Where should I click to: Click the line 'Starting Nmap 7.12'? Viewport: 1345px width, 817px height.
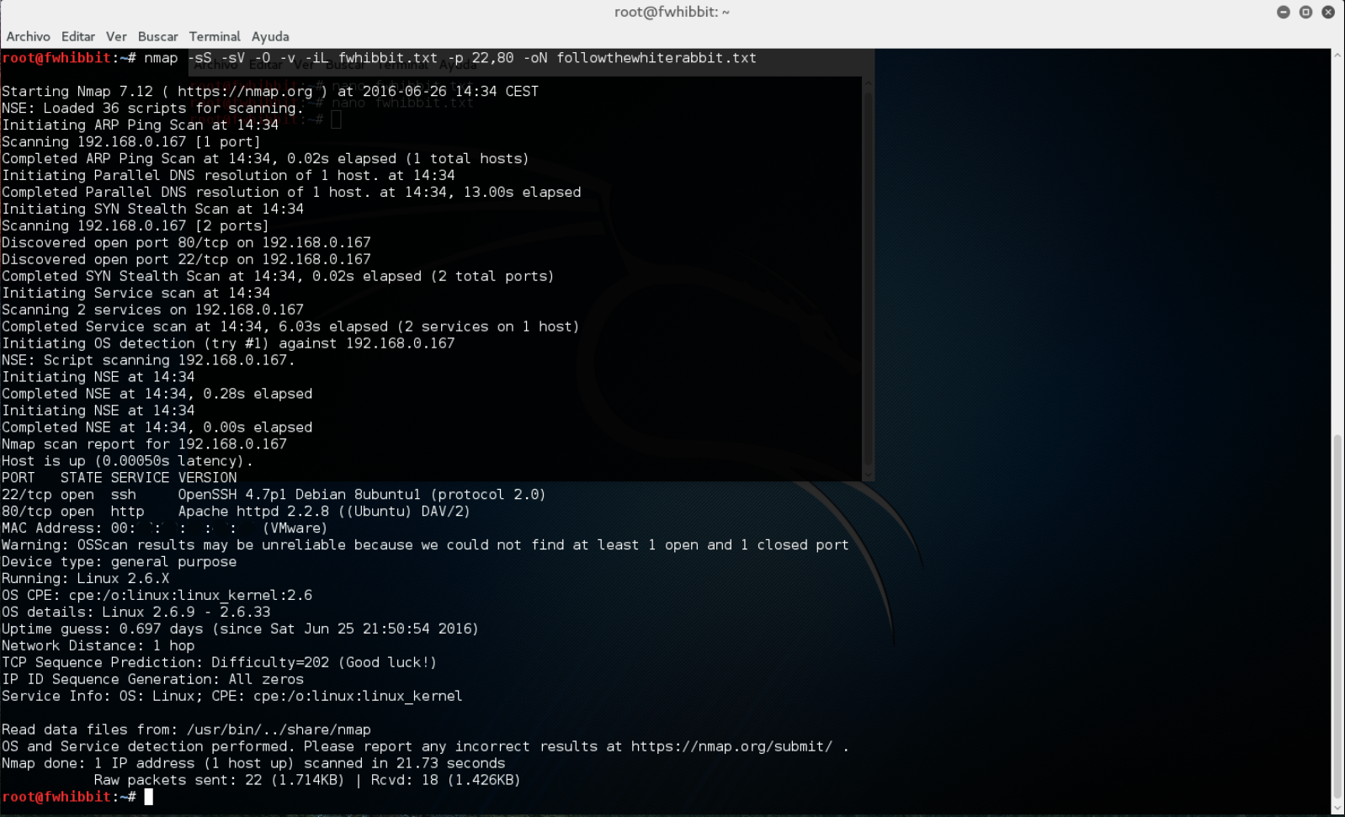point(270,91)
